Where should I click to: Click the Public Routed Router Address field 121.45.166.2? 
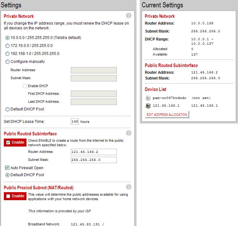pyautogui.click(x=94, y=152)
